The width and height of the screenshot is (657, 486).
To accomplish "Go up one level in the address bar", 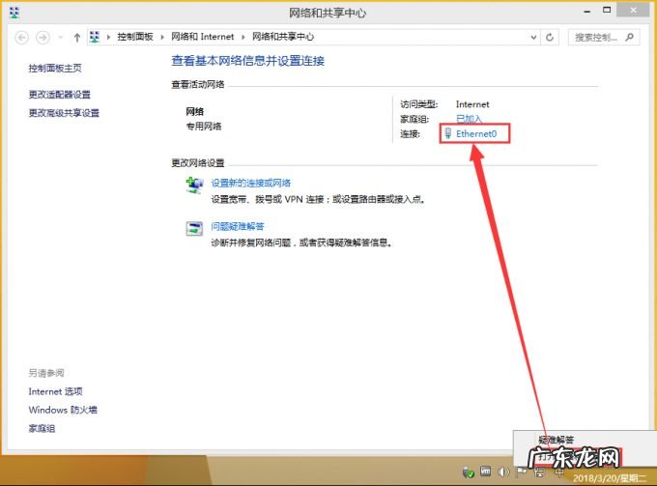I will pos(76,38).
